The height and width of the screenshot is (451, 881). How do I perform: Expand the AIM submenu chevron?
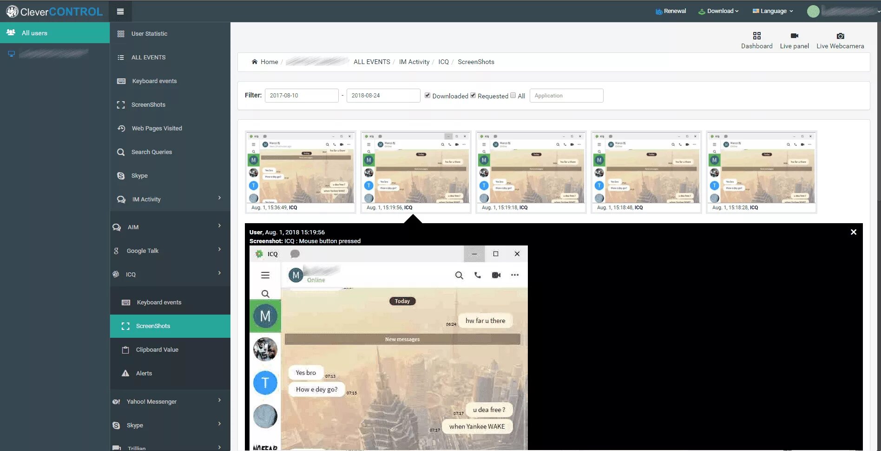(220, 226)
